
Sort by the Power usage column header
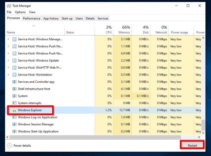[x=181, y=30]
